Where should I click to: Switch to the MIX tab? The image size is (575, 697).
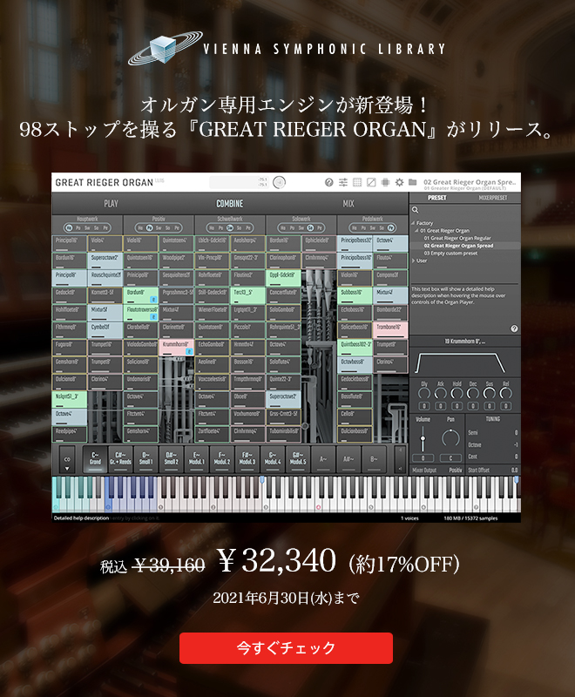pyautogui.click(x=348, y=204)
